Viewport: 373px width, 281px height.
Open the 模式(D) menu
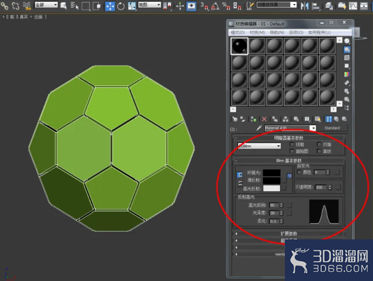point(238,32)
